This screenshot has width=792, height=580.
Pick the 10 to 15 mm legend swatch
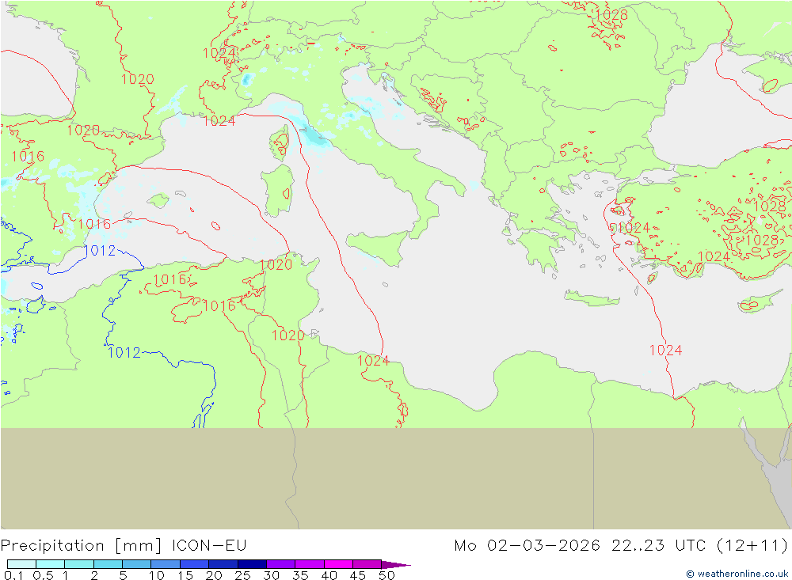click(166, 564)
